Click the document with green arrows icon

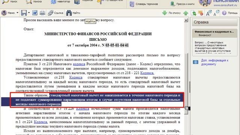pos(193,13)
